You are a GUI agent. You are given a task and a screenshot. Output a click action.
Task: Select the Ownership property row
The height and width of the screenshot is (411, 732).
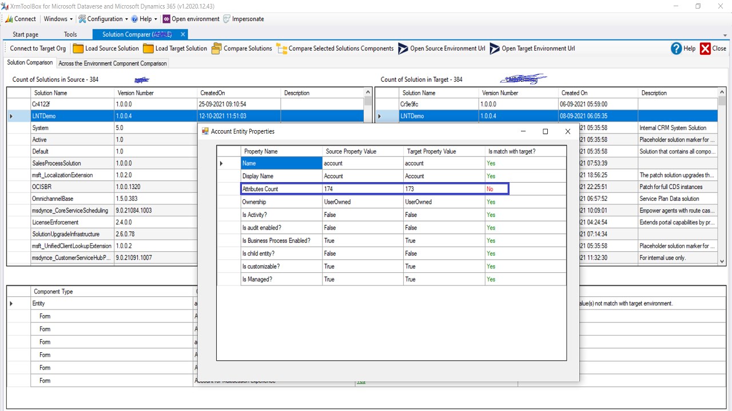(392, 202)
